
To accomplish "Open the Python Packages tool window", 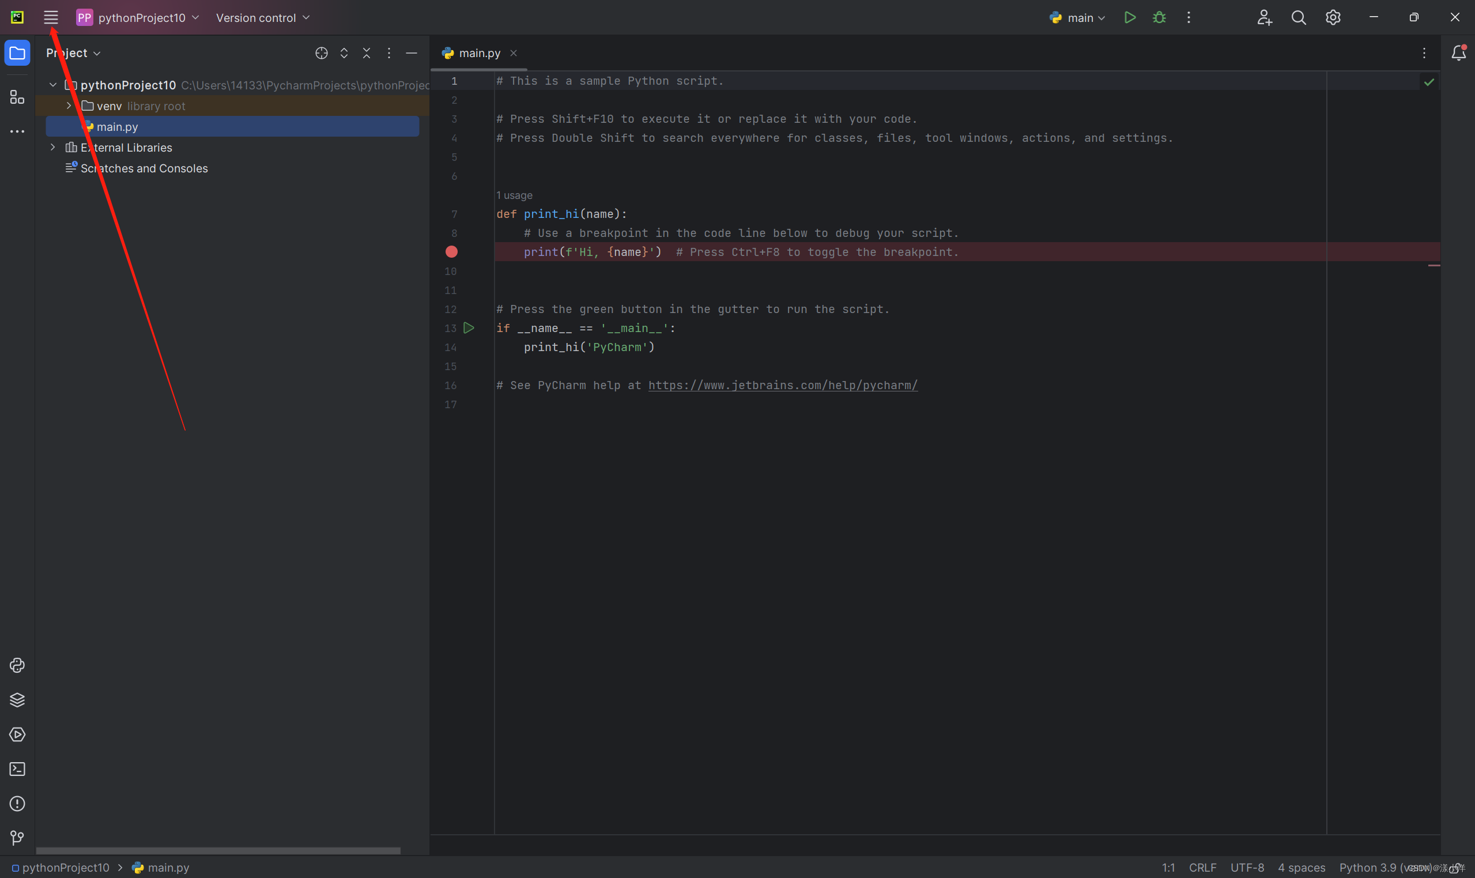I will click(17, 700).
